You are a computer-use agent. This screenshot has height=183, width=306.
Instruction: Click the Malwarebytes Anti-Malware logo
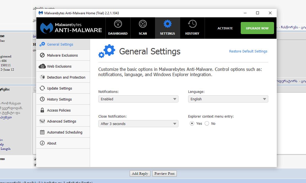[71, 28]
